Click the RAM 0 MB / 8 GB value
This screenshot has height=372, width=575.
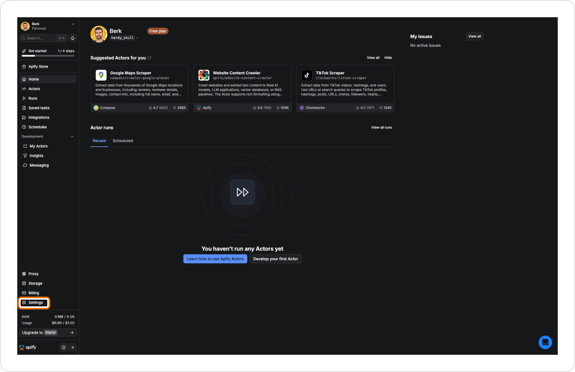[65, 317]
